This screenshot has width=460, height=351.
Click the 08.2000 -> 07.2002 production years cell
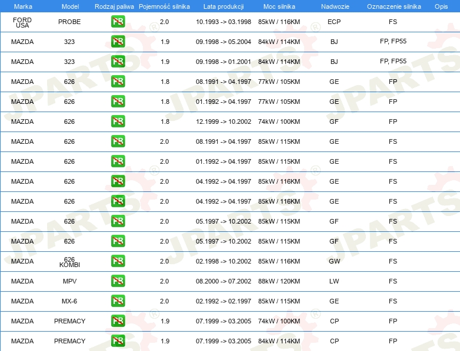tap(224, 281)
